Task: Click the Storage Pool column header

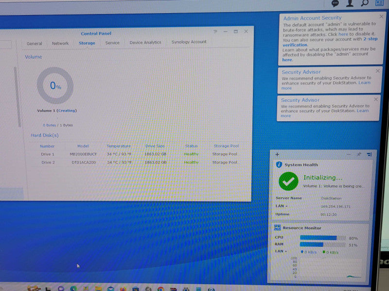Action: click(x=226, y=146)
